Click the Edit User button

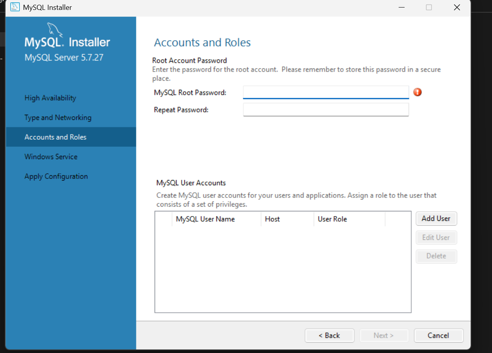click(x=436, y=237)
